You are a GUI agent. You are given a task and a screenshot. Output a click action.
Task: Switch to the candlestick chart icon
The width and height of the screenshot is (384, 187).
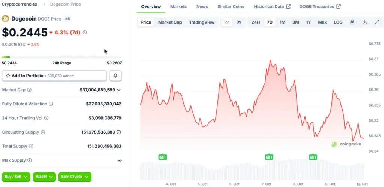click(239, 22)
